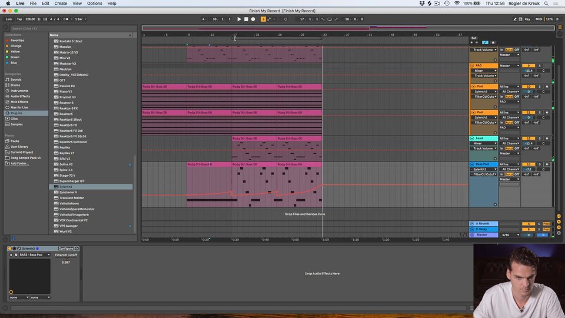Open Bass Pad FilterCtl Cutoff parameter chooser
The height and width of the screenshot is (318, 565).
click(x=484, y=174)
